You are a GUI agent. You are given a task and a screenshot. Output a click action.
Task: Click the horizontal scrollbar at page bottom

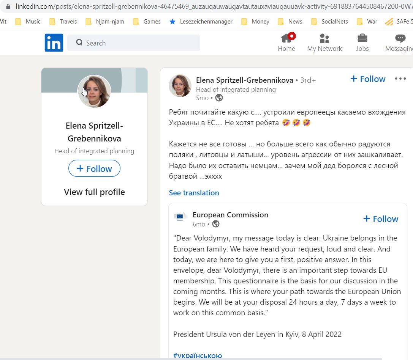(191, 359)
